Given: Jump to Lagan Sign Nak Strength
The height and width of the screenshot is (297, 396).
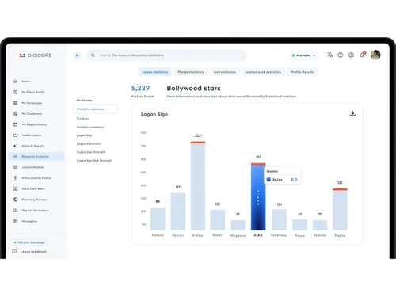Looking at the screenshot, I should tap(94, 161).
